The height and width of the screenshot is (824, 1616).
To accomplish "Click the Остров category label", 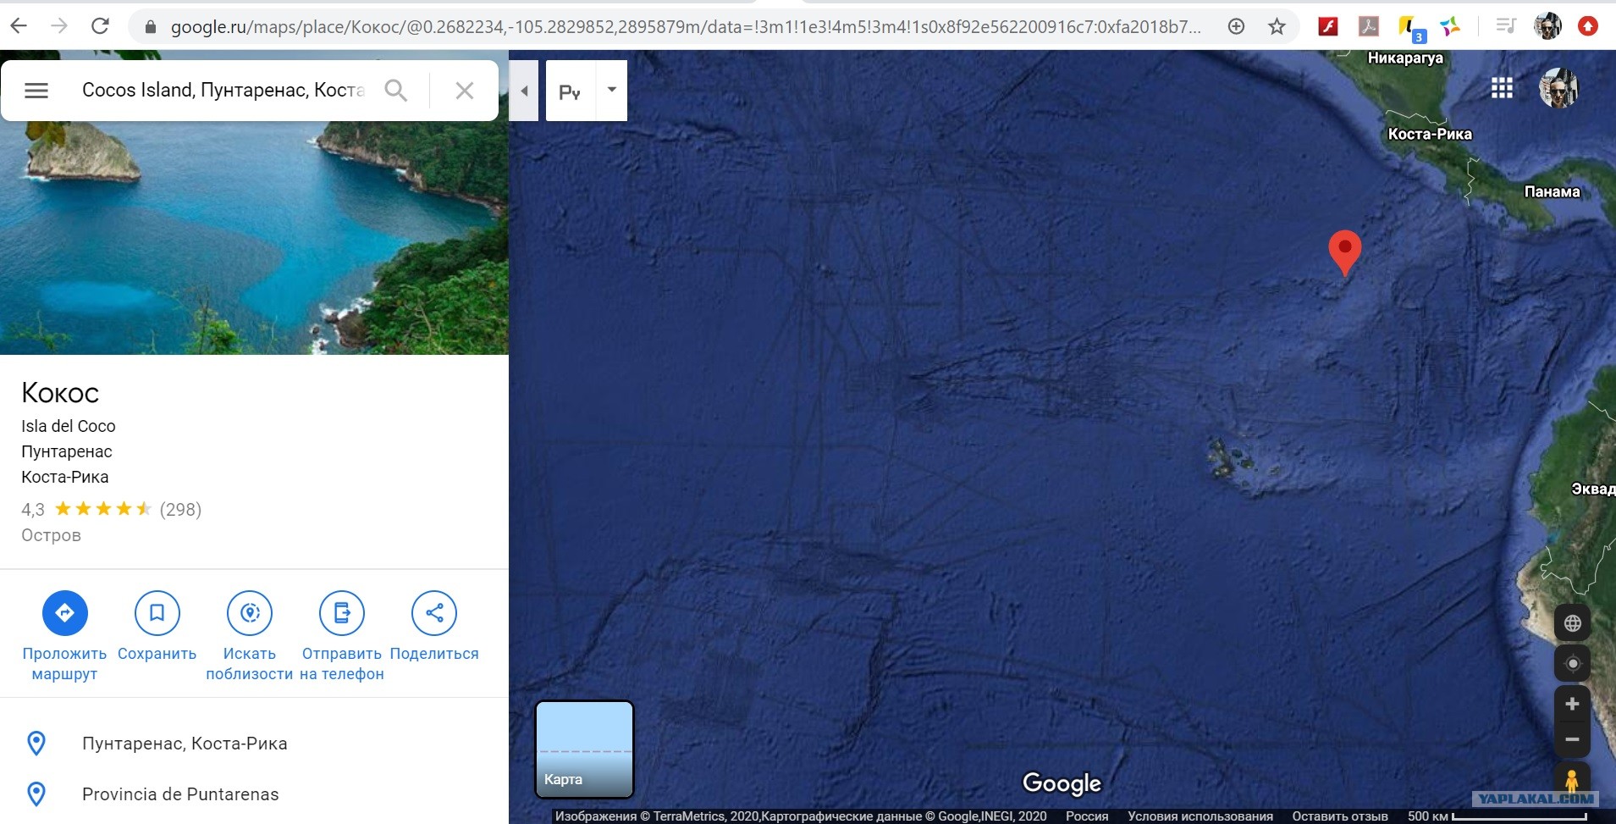I will click(x=51, y=535).
